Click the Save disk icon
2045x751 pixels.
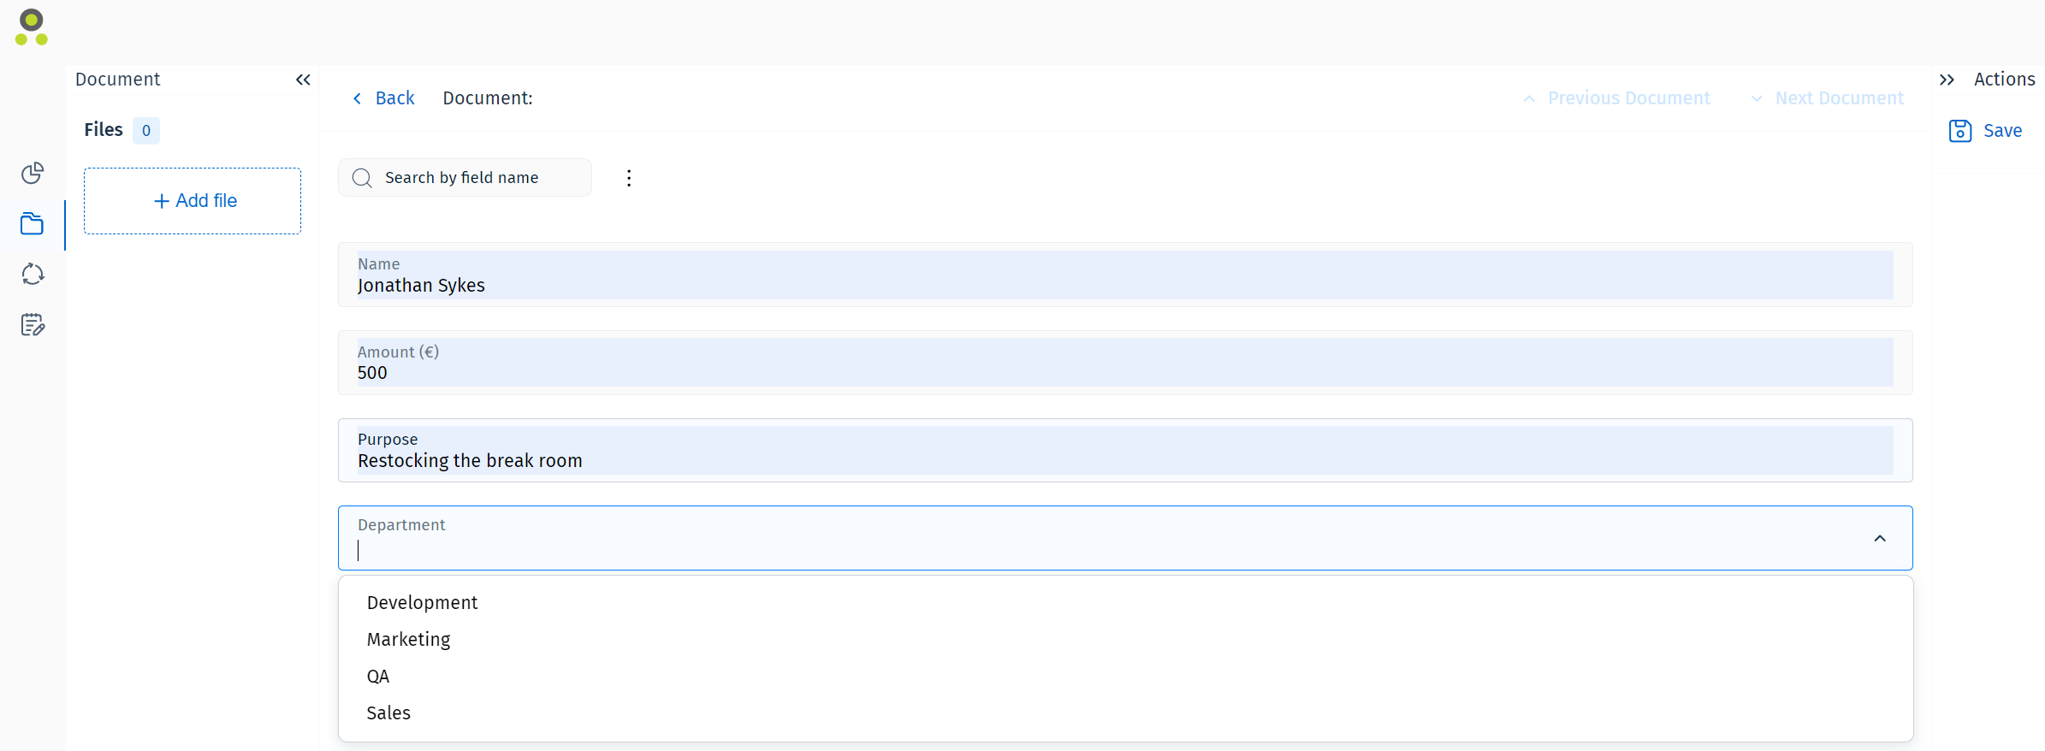pyautogui.click(x=1959, y=130)
